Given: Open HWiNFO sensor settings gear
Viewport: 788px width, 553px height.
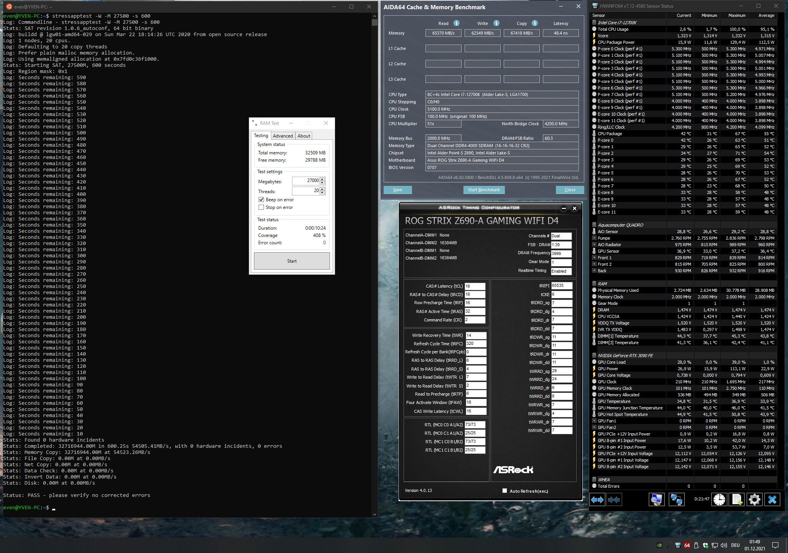Looking at the screenshot, I should [754, 500].
